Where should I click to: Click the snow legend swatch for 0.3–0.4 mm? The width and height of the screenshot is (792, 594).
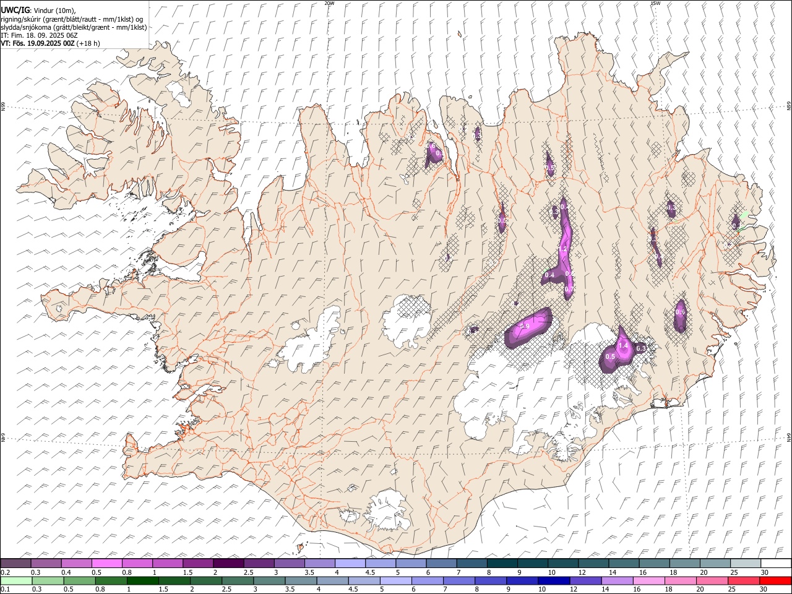[x=46, y=563]
